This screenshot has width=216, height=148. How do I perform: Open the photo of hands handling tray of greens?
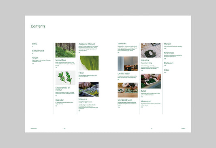pos(151,81)
